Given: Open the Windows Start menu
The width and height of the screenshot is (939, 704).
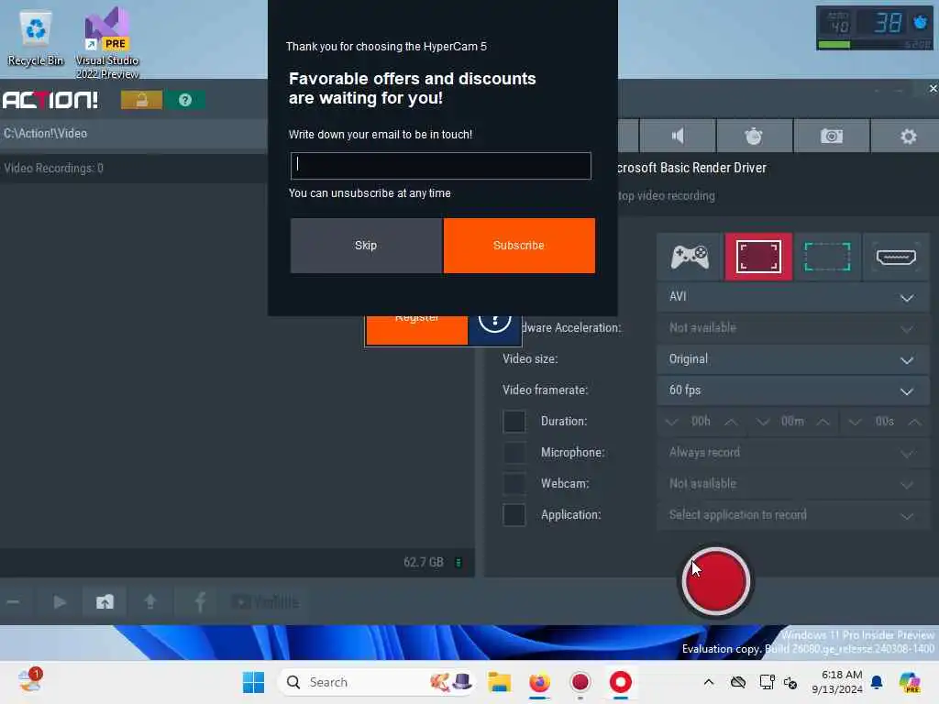Looking at the screenshot, I should 254,682.
